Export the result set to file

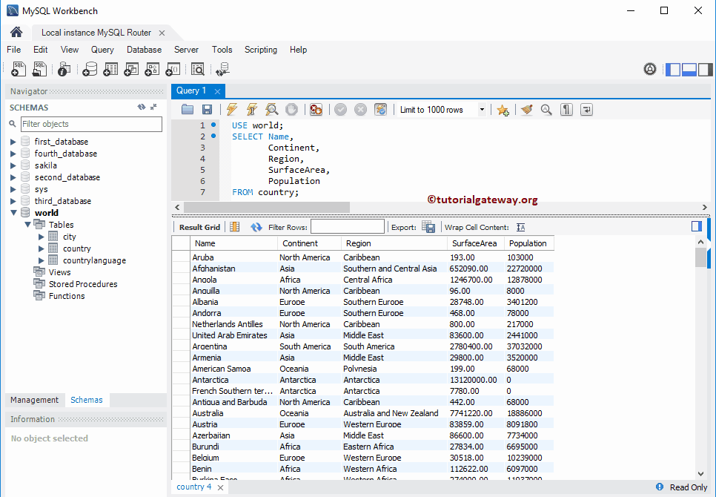pyautogui.click(x=428, y=227)
